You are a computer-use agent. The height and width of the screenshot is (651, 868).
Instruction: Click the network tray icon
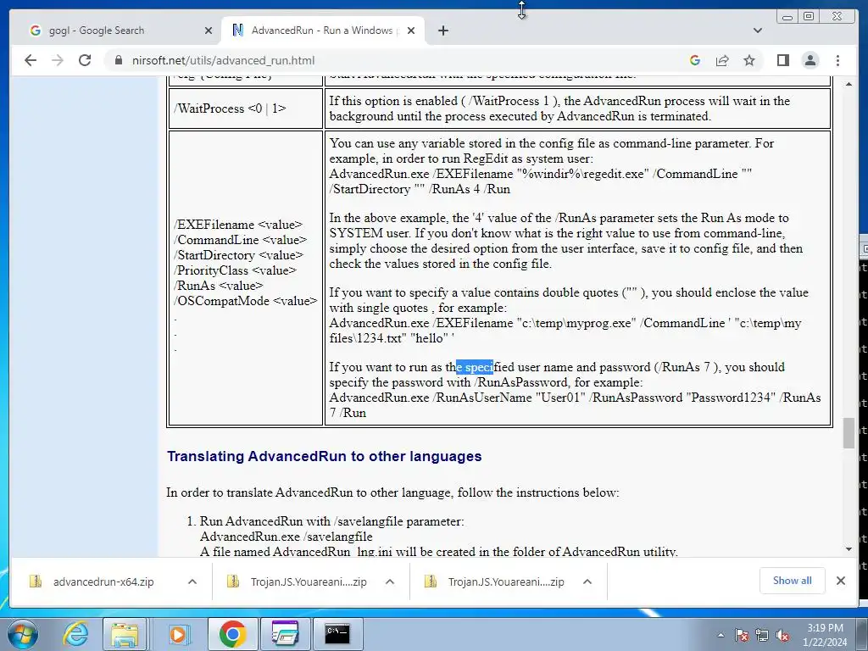762,635
